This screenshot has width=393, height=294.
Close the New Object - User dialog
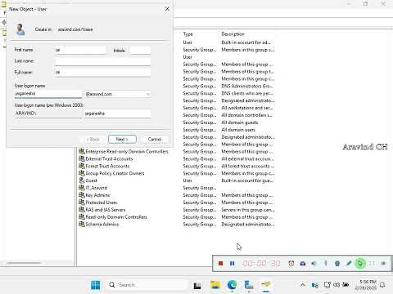[167, 9]
